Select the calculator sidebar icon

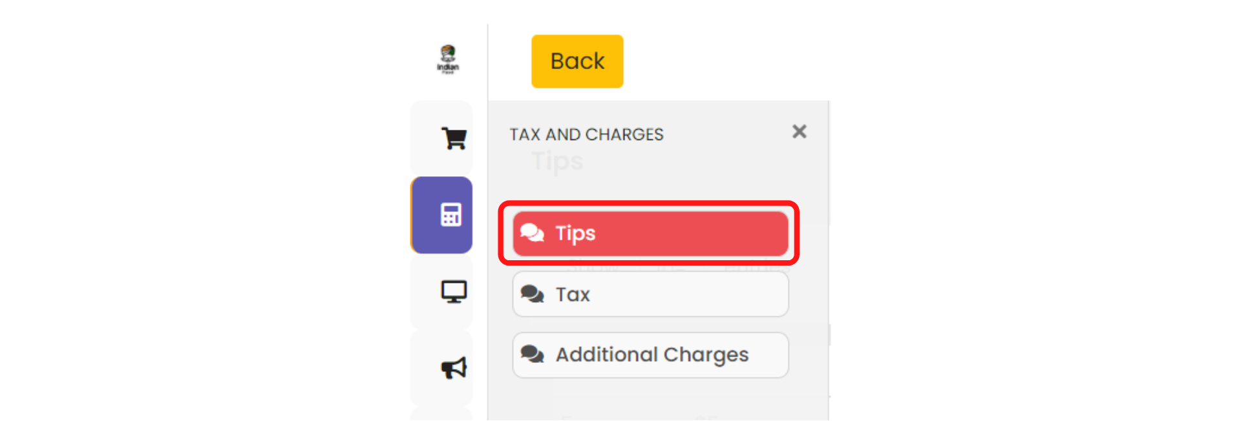pyautogui.click(x=451, y=214)
